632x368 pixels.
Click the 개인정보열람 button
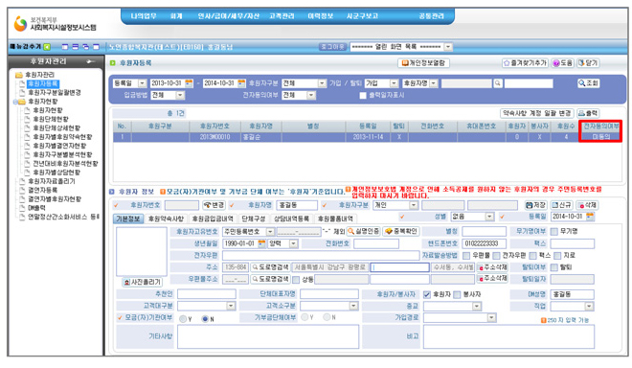[x=423, y=63]
